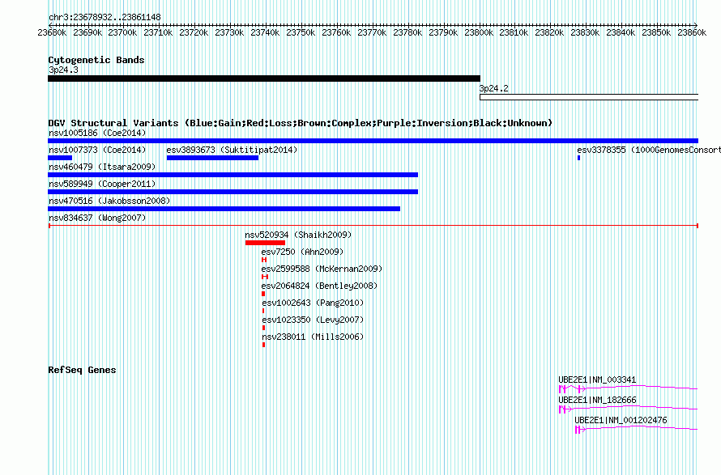Open gene label UBE2E1|NM_182666

(x=597, y=401)
